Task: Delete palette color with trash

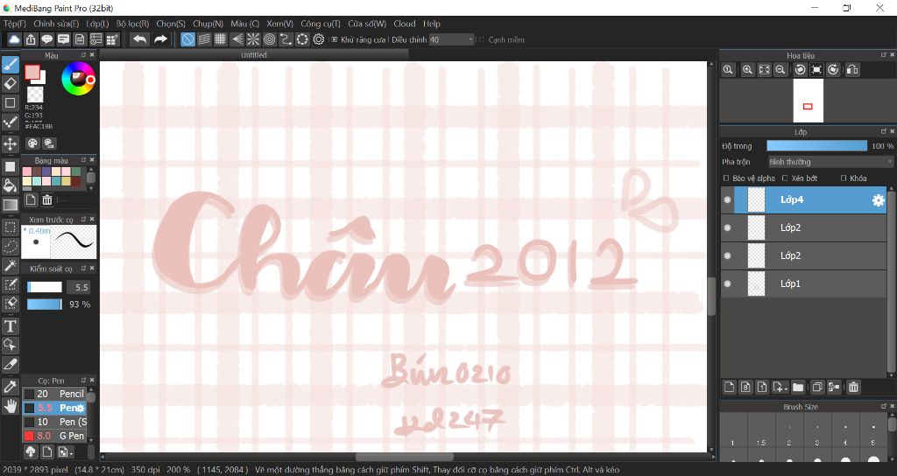Action: pyautogui.click(x=47, y=199)
